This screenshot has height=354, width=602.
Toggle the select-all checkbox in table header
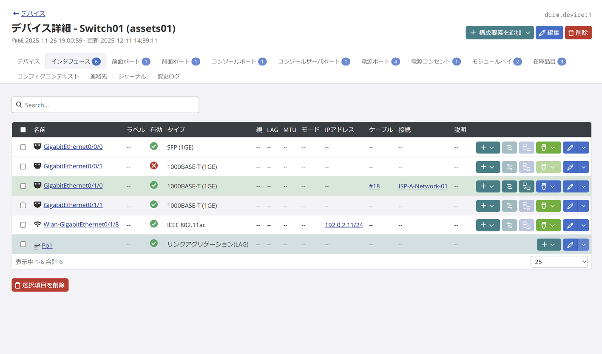tap(23, 130)
